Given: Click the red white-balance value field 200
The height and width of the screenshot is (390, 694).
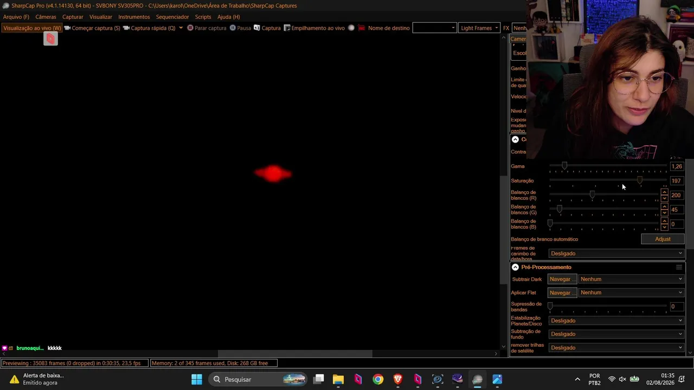Looking at the screenshot, I should click(677, 195).
